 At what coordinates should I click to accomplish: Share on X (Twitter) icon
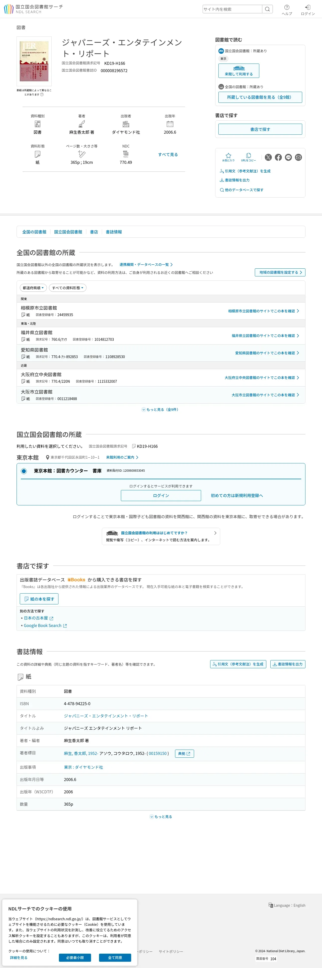(x=268, y=158)
